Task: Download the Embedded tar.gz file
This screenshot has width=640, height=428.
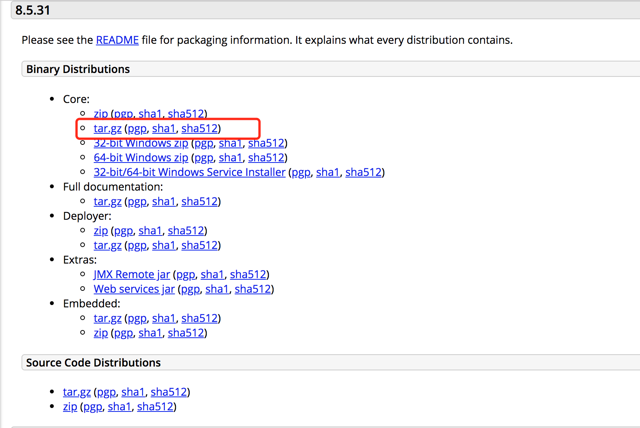Action: (x=108, y=318)
